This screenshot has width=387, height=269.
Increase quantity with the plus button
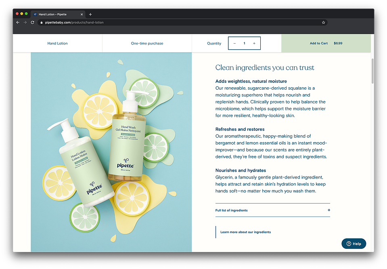click(x=254, y=43)
